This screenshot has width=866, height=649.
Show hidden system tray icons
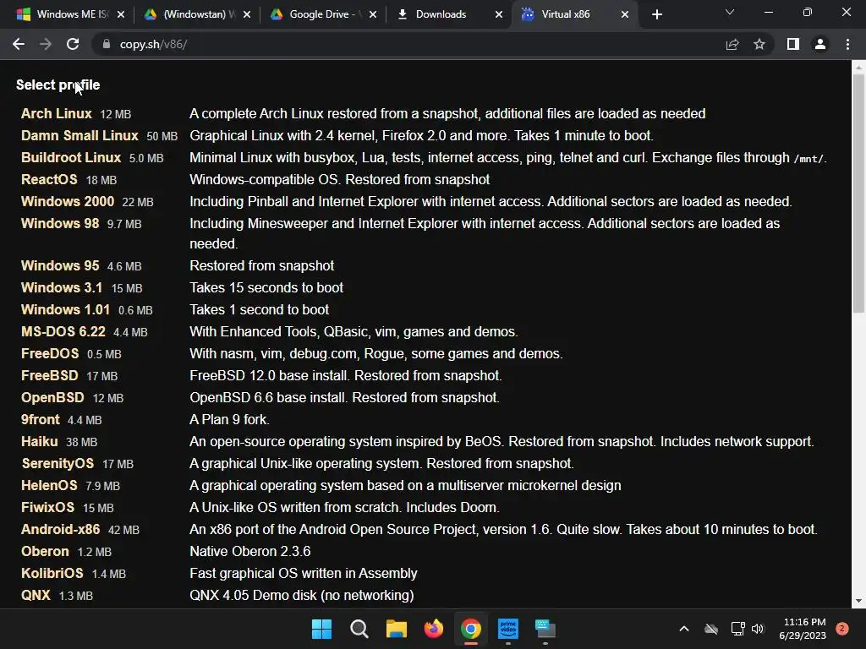(683, 629)
